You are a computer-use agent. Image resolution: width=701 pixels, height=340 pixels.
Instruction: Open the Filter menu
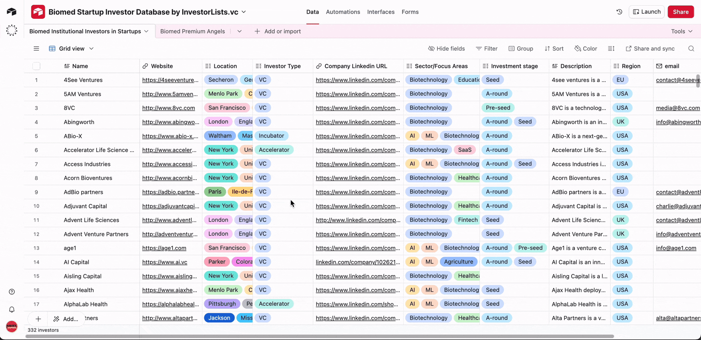pyautogui.click(x=486, y=48)
